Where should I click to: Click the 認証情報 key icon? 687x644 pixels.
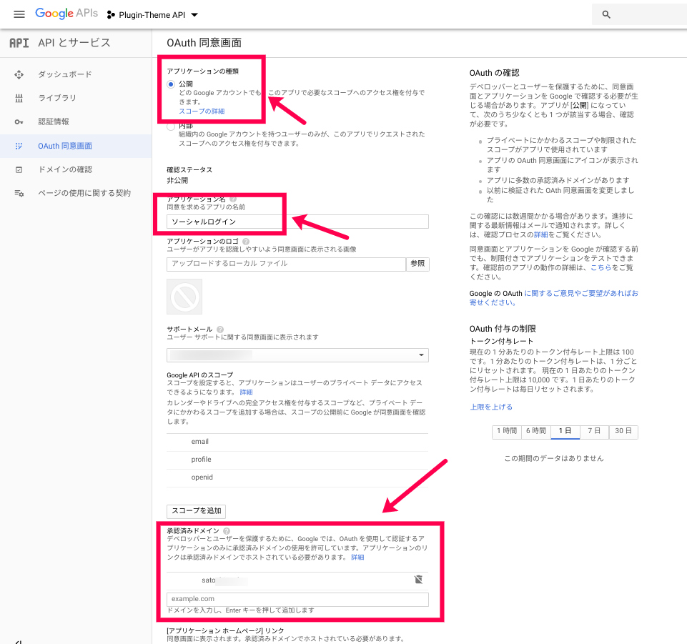point(19,122)
